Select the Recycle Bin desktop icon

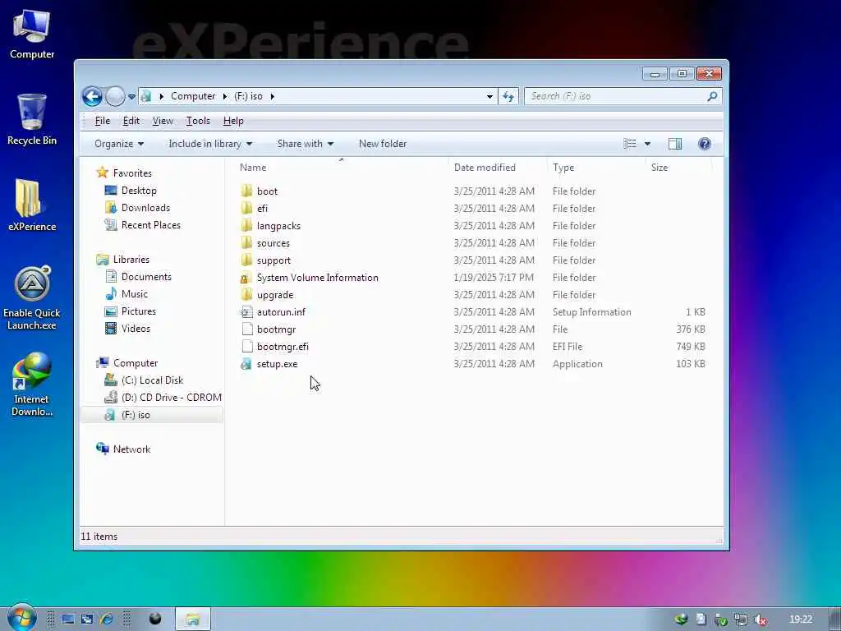pos(32,120)
